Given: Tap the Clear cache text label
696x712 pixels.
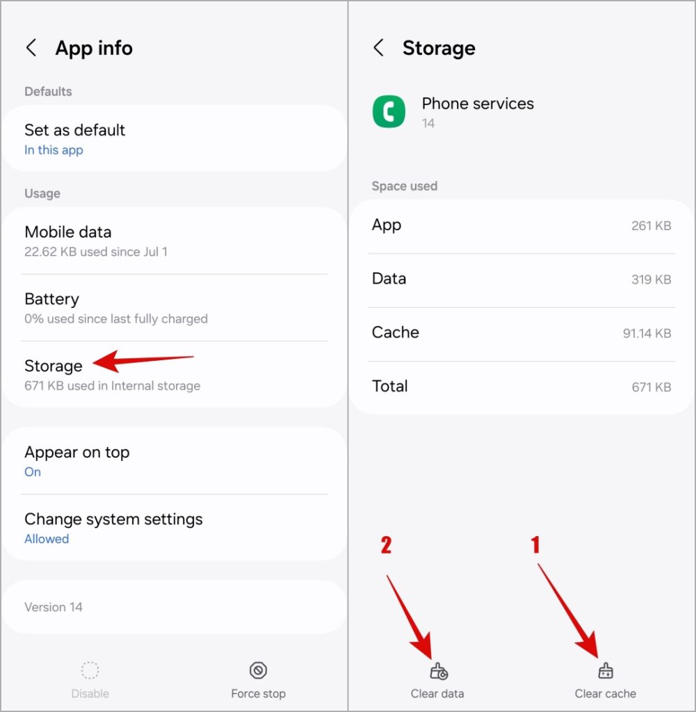Looking at the screenshot, I should pyautogui.click(x=605, y=694).
